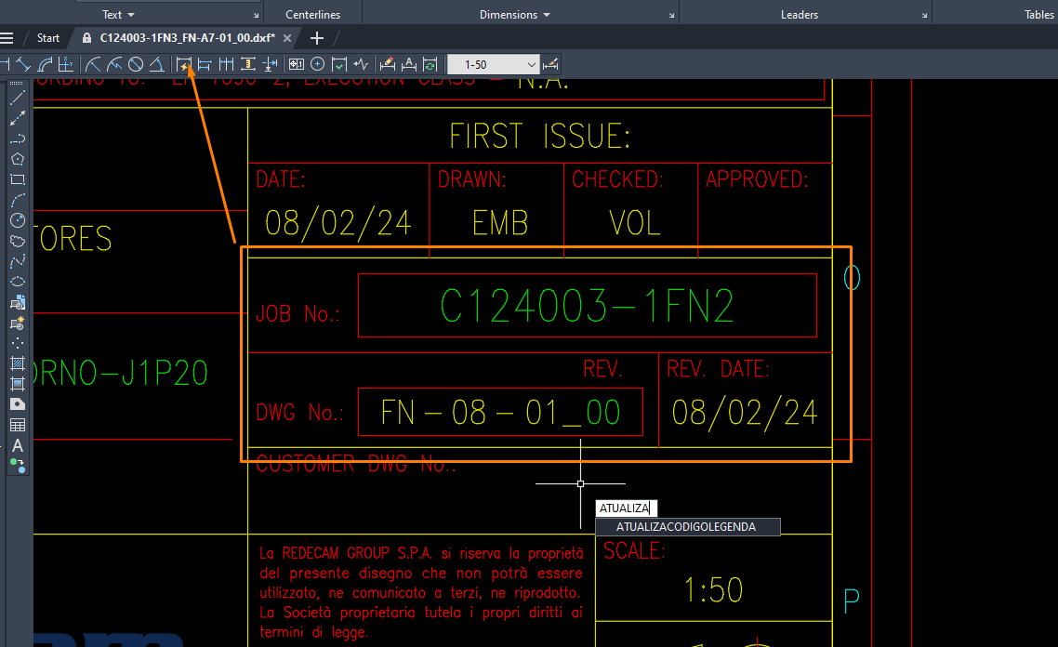This screenshot has height=647, width=1058.
Task: Select the Multiline Text tool
Action: click(x=17, y=445)
